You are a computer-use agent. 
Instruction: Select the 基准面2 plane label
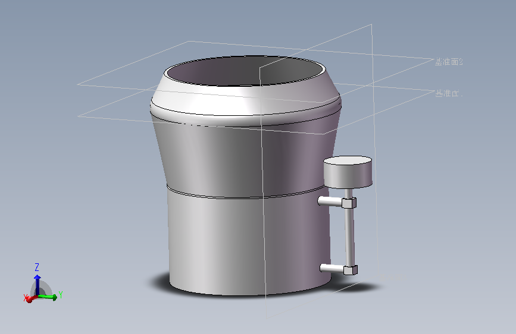point(449,62)
